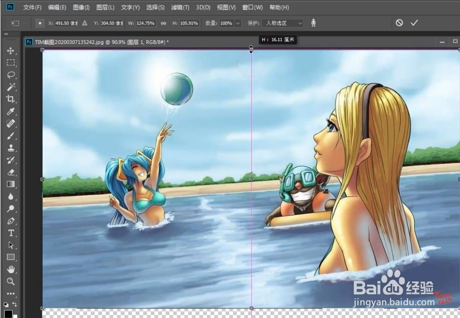Toggle relative positioning triangle for reference point
Viewport: 460px width, 318px height.
pos(84,23)
